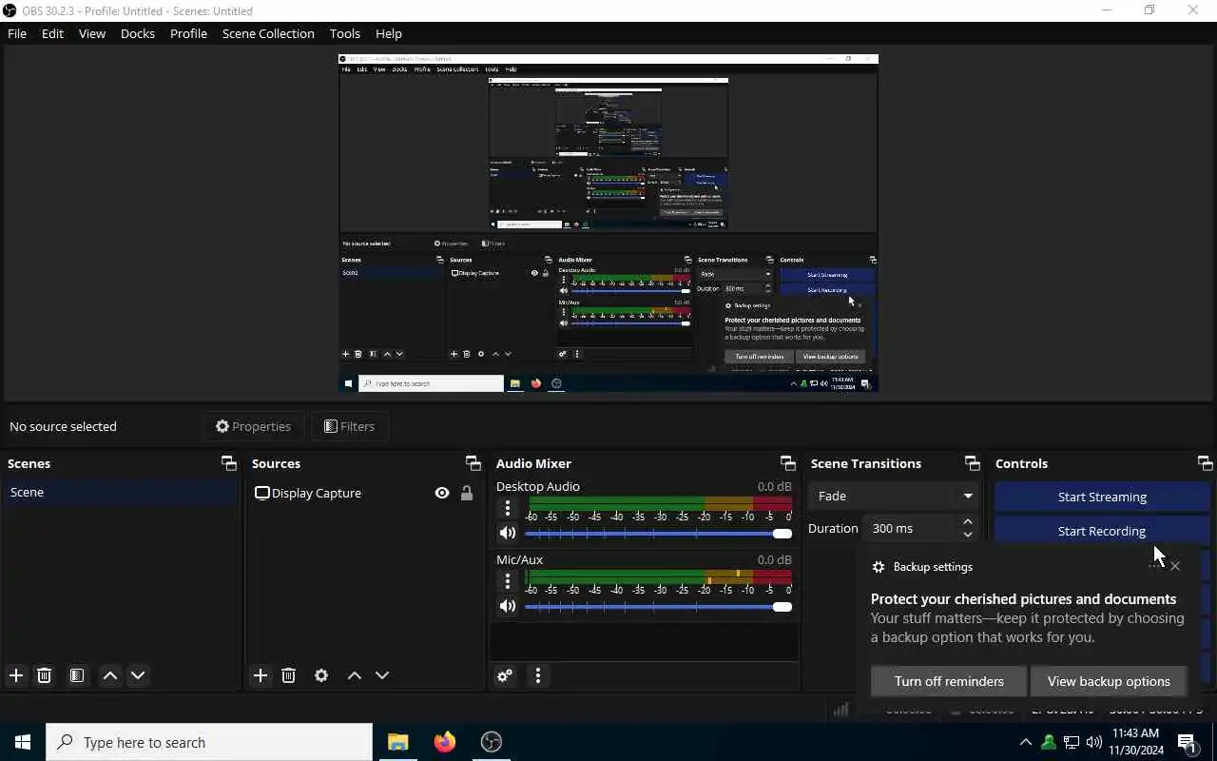Screen dimensions: 1217x761
Task: Open the Edit menu
Action: (52, 33)
